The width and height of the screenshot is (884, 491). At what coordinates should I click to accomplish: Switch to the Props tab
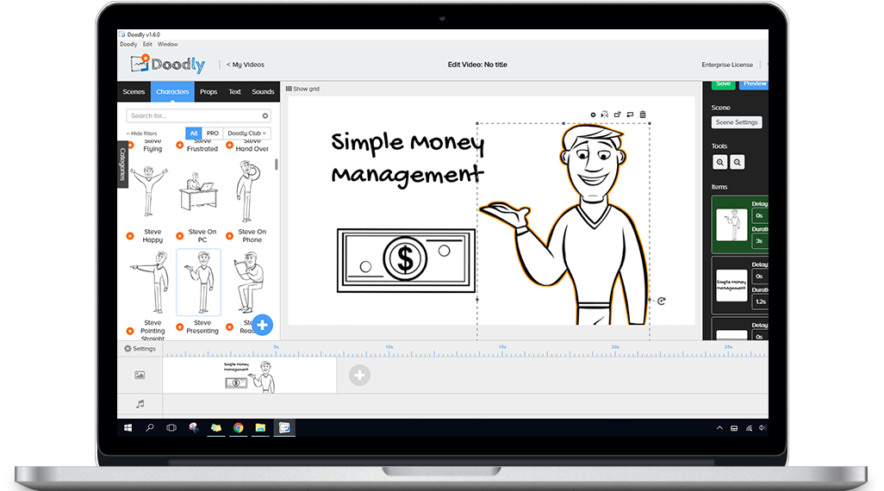209,92
